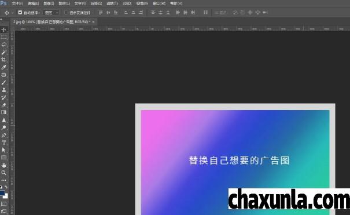Select the Lasso tool
350x215 pixels.
(4, 45)
